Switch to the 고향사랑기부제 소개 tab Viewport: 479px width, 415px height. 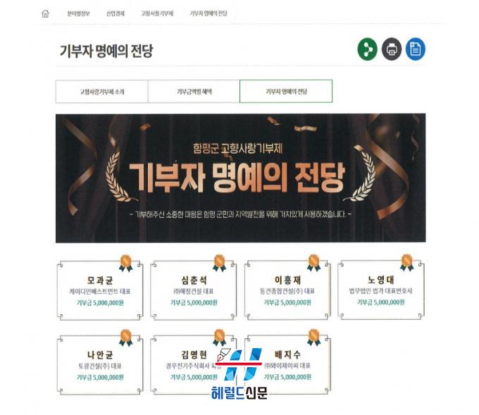101,92
